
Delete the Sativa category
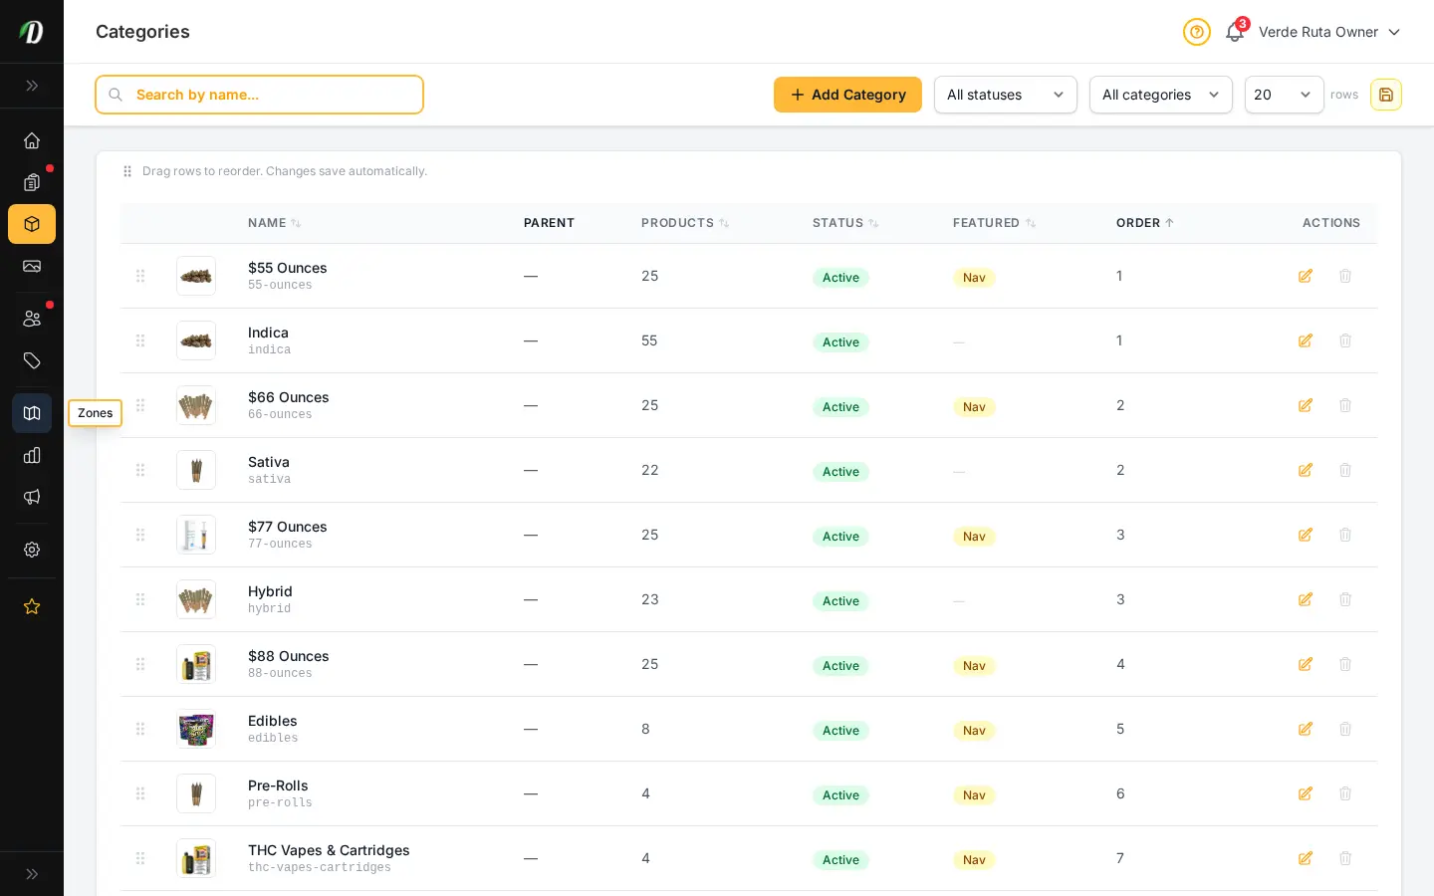1345,470
